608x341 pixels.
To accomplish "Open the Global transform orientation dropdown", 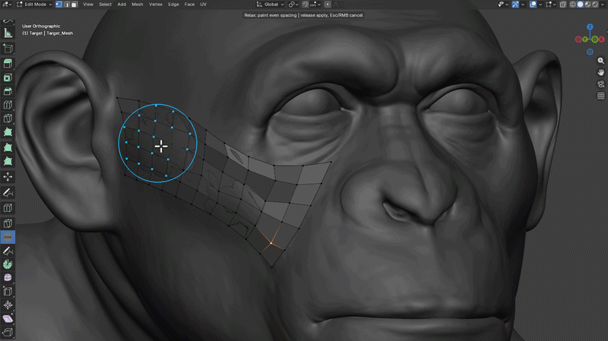I will (x=271, y=5).
